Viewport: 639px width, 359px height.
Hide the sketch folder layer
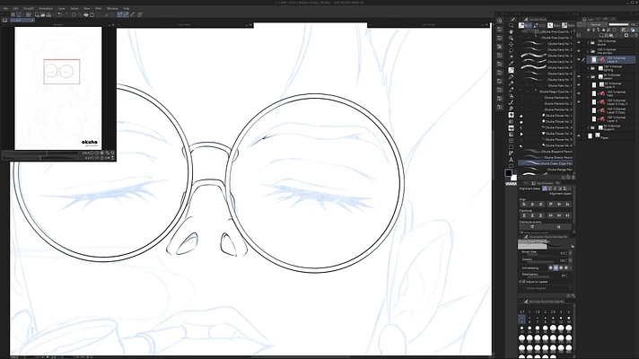(x=579, y=76)
